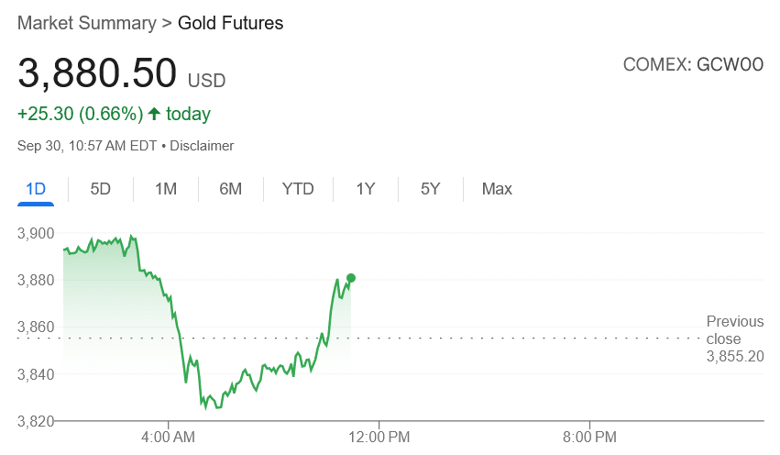
Task: Click the current price dot on chart
Action: pyautogui.click(x=351, y=278)
